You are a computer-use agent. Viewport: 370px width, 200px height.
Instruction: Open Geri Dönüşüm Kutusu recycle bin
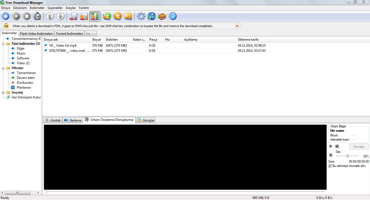pyautogui.click(x=26, y=97)
